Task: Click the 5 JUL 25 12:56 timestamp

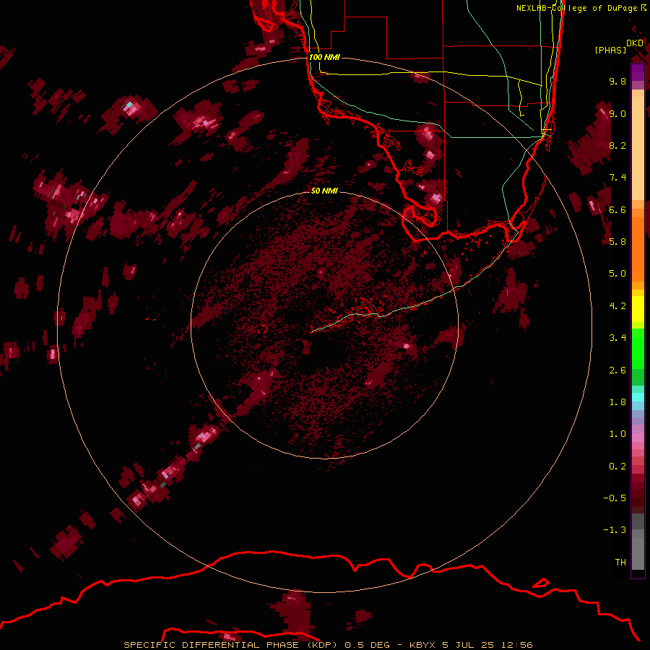Action: point(487,645)
